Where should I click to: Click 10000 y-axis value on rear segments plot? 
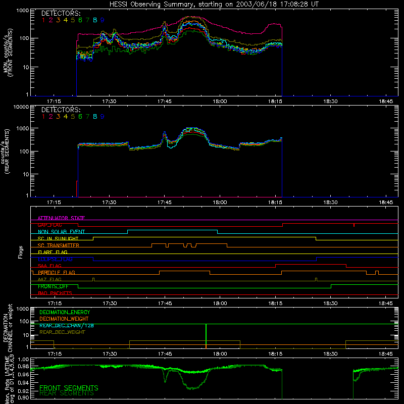pyautogui.click(x=21, y=107)
